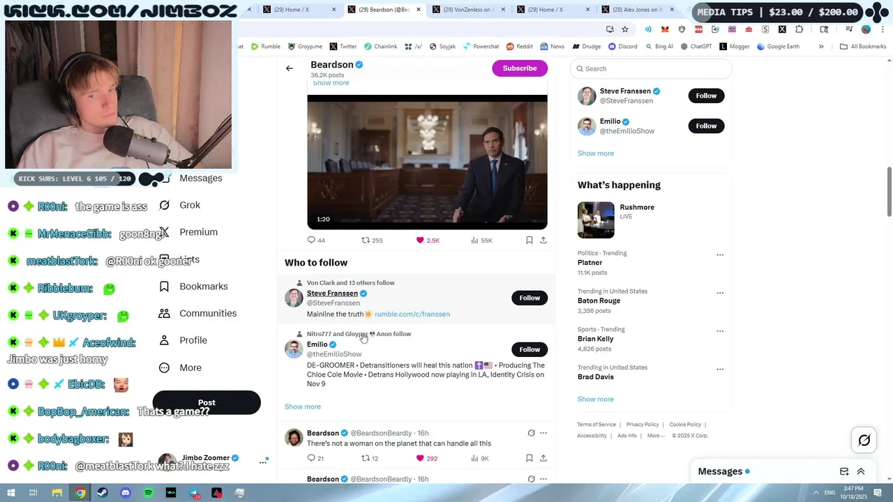Open the Drudge bookmark
Screen dimensions: 893x502
click(x=586, y=47)
